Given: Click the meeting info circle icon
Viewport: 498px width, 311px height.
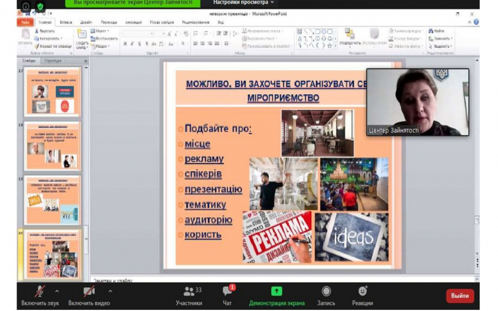Looking at the screenshot, I should (x=26, y=6).
